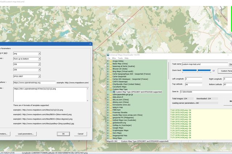Viewport: 232px width, 154px height.
Task: Click the Total images progress bar
Action: [183, 99]
